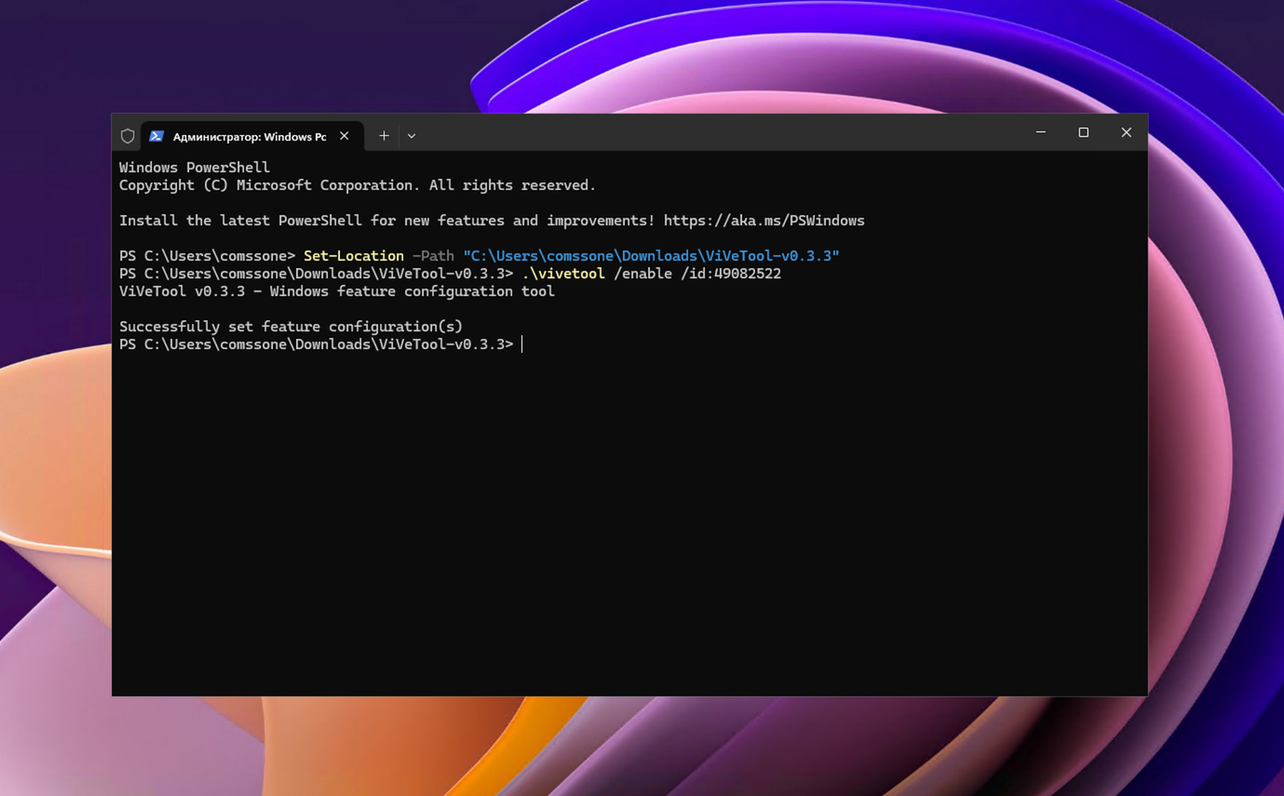
Task: Click at the cursor on the last prompt line
Action: click(x=522, y=344)
